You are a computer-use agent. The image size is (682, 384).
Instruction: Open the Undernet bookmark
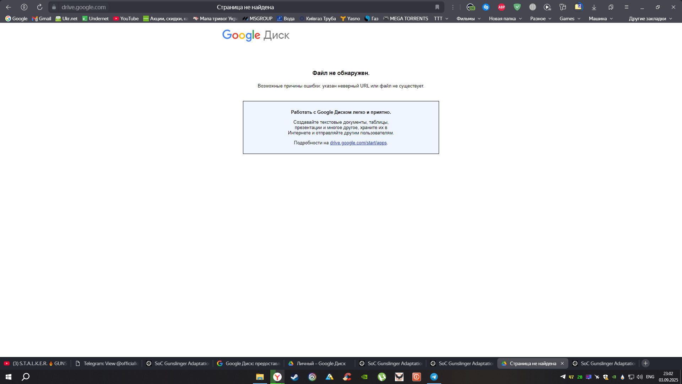pos(96,18)
